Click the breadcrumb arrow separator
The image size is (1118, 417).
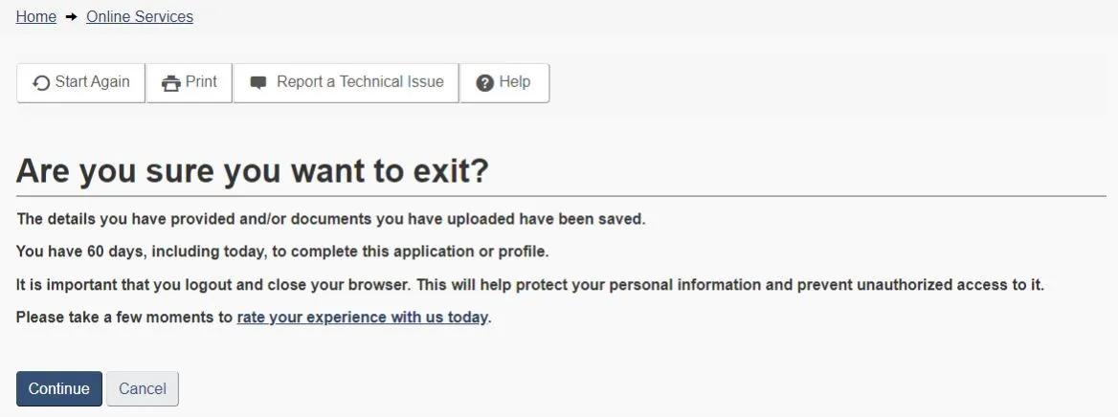click(72, 17)
